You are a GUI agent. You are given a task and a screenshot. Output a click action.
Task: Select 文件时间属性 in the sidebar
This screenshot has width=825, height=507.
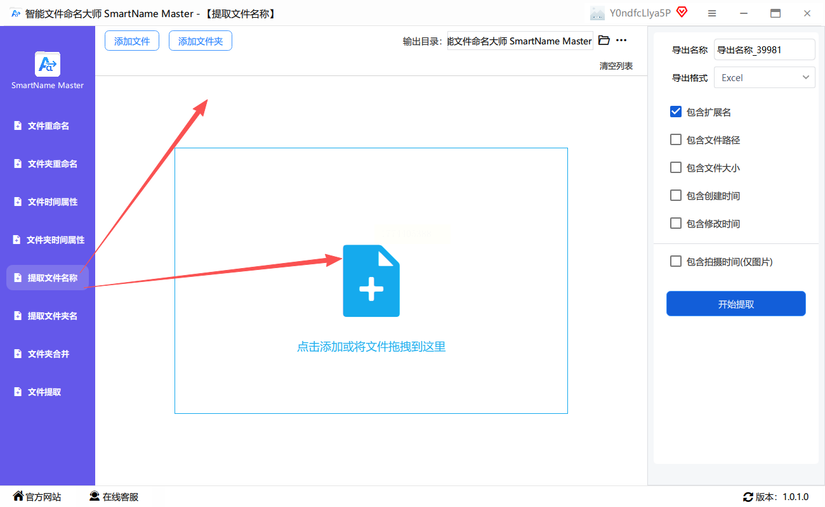(48, 202)
